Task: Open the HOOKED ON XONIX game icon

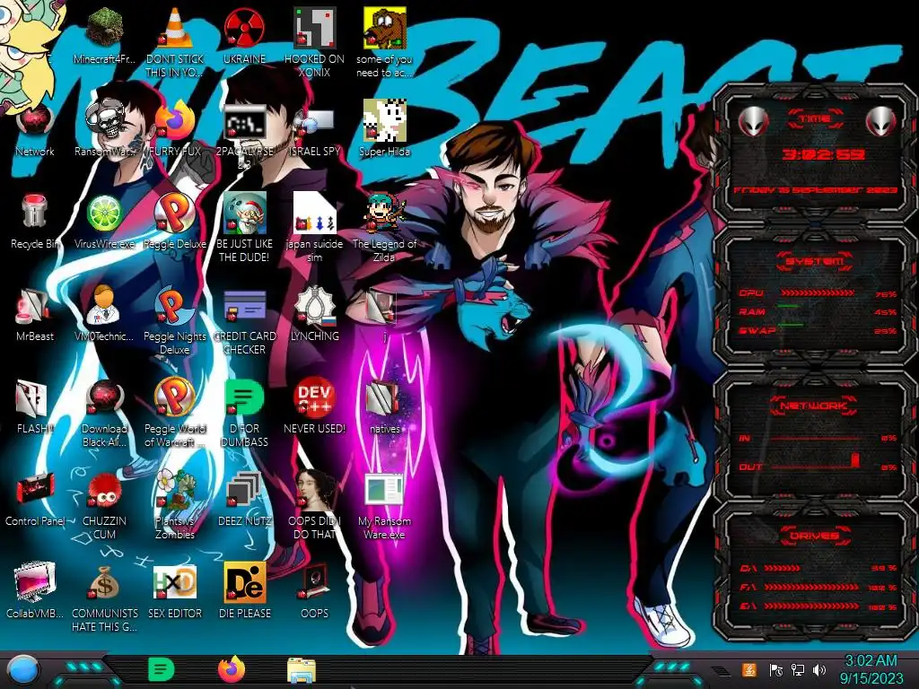Action: point(314,28)
